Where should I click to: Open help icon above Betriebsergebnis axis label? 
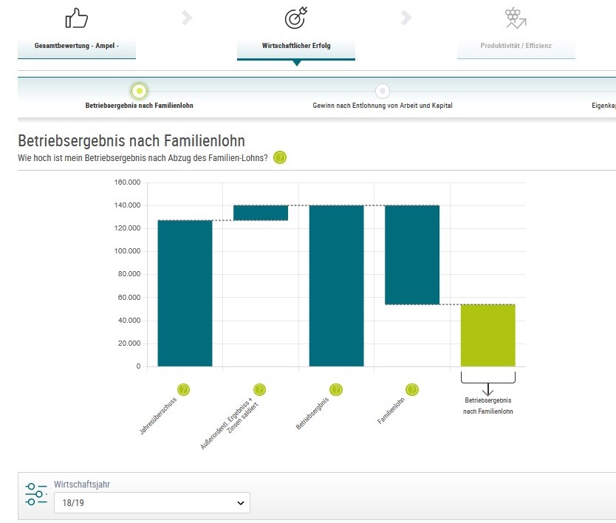[336, 389]
